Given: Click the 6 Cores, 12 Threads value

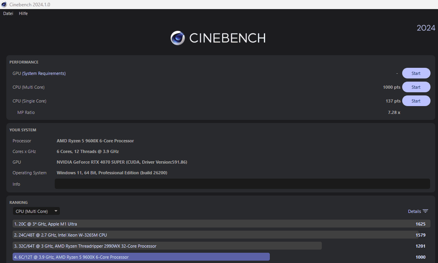Looking at the screenshot, I should 88,151.
